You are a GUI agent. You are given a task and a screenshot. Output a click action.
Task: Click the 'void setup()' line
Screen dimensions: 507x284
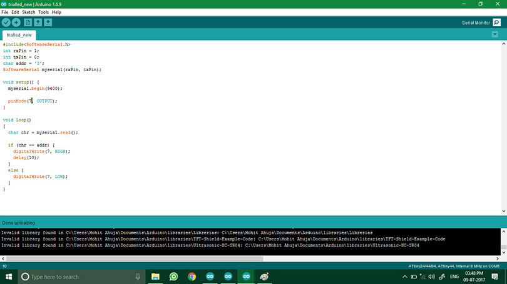click(21, 82)
